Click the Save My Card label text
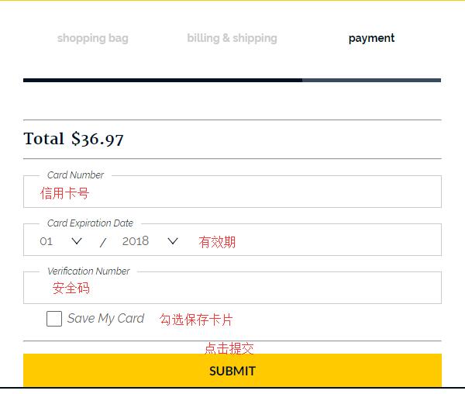The image size is (465, 394). pos(105,319)
